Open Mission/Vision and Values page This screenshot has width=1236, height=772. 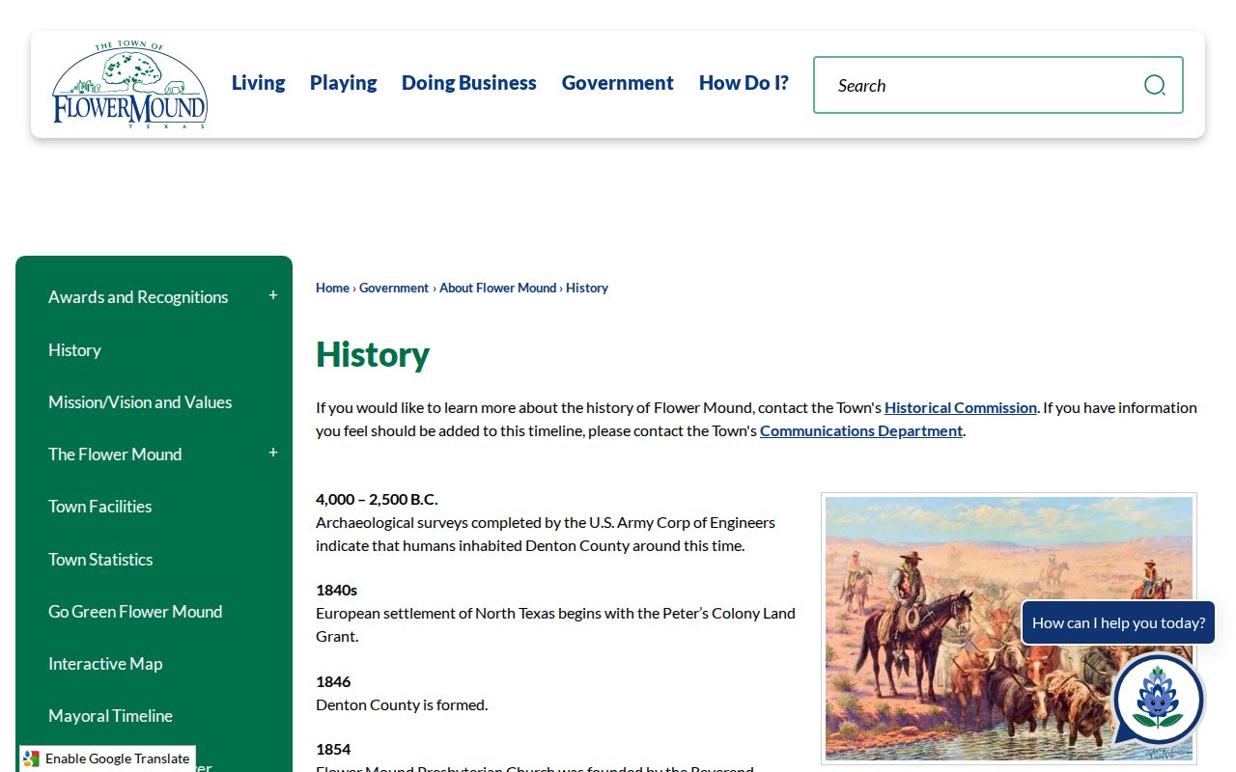pos(140,401)
